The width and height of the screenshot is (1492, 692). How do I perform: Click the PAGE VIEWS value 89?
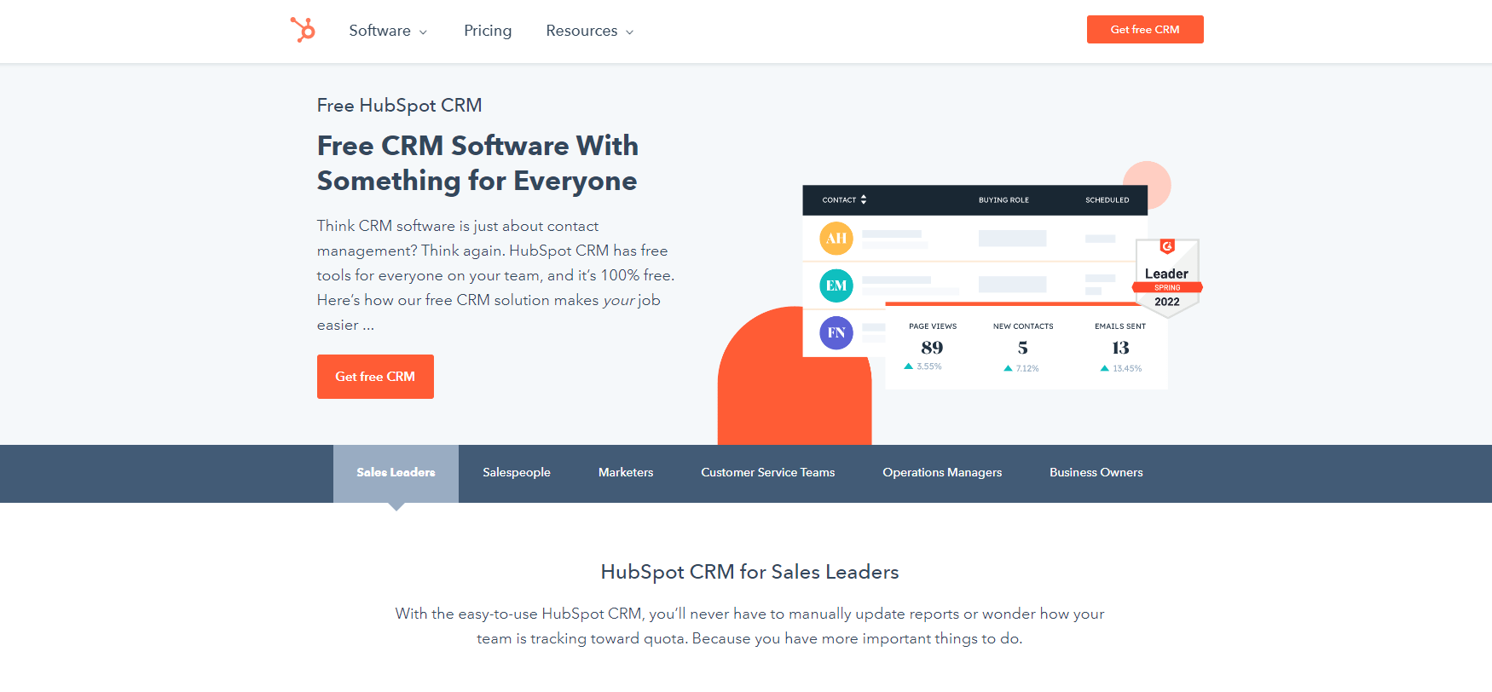[932, 348]
